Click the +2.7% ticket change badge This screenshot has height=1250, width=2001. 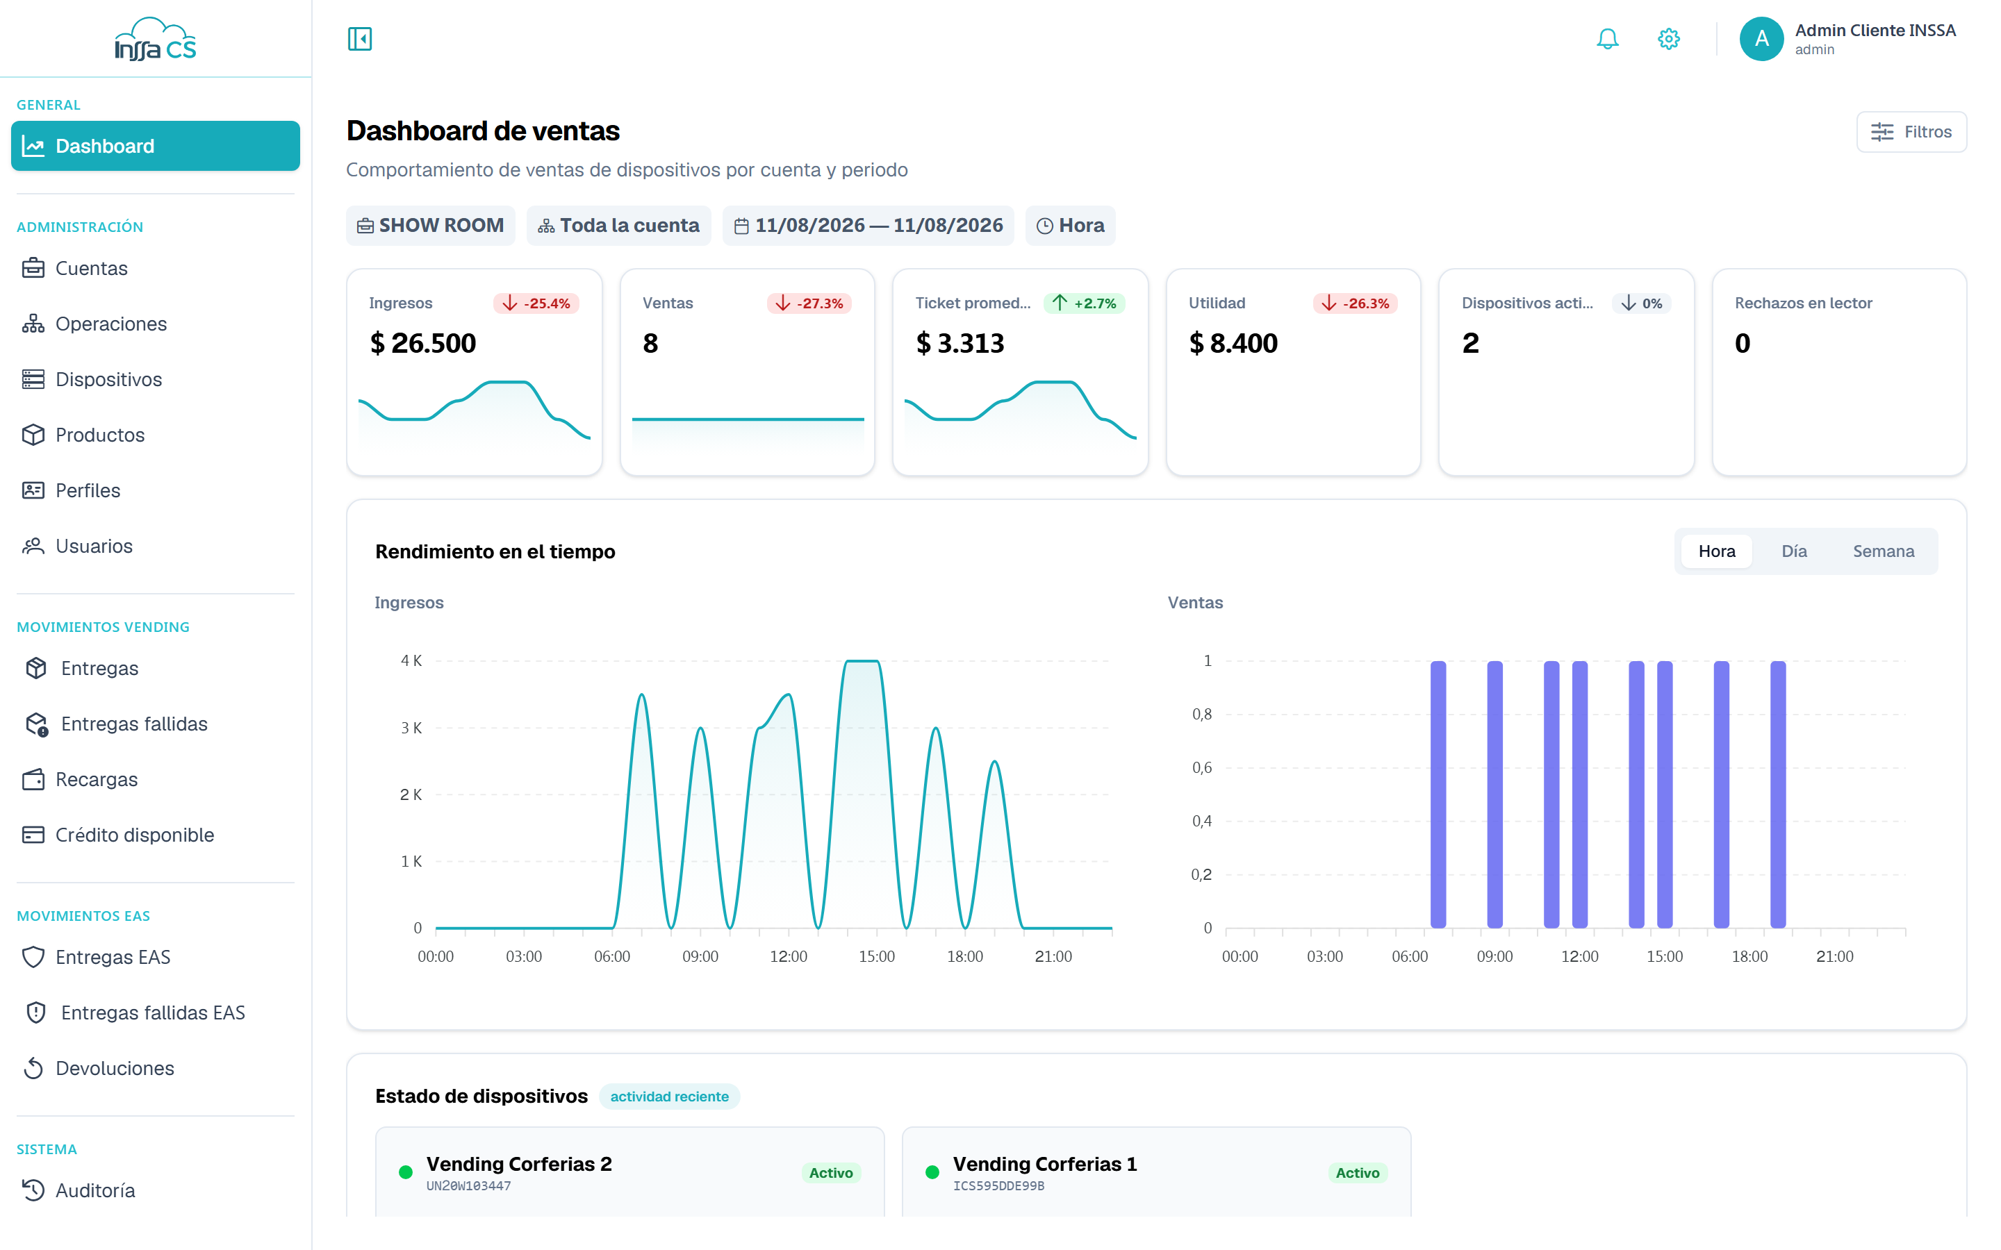coord(1085,303)
